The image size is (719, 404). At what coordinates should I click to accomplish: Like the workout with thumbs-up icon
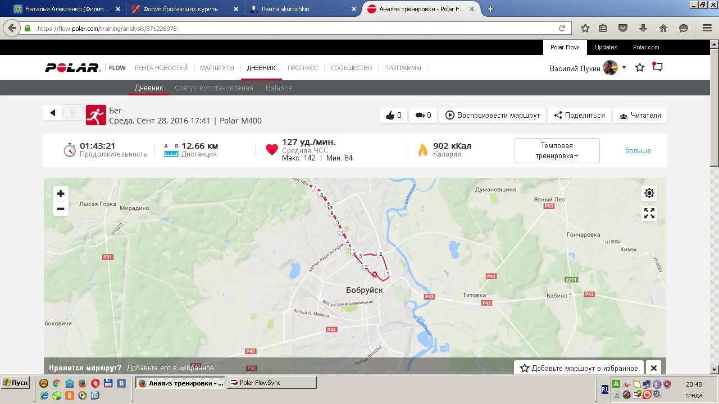tap(393, 115)
